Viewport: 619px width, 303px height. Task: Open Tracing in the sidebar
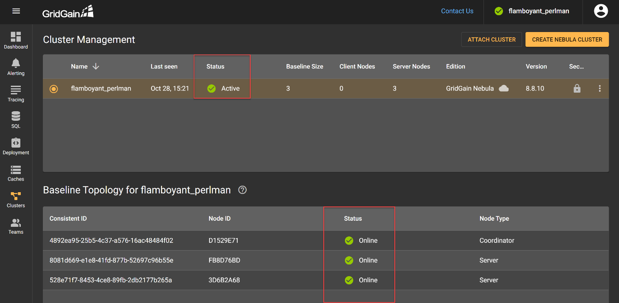(16, 93)
